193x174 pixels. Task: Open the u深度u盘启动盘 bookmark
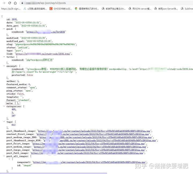(35, 9)
